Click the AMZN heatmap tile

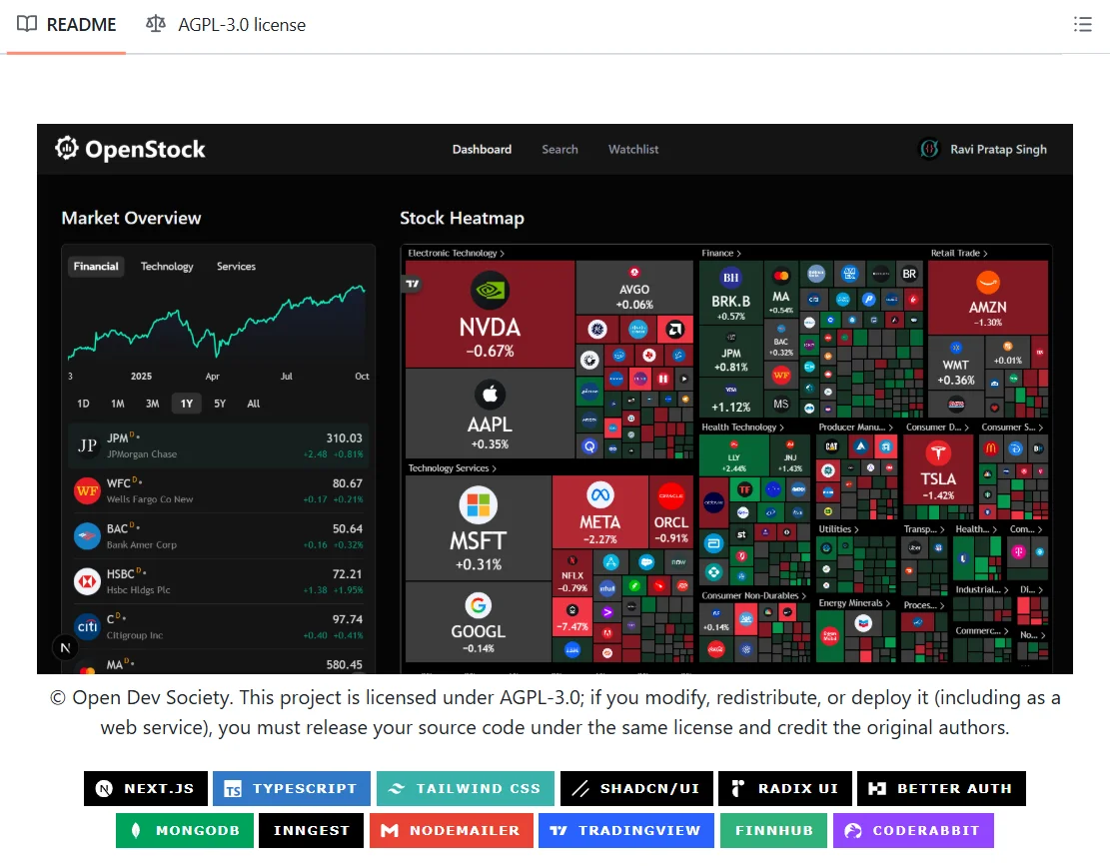point(987,298)
